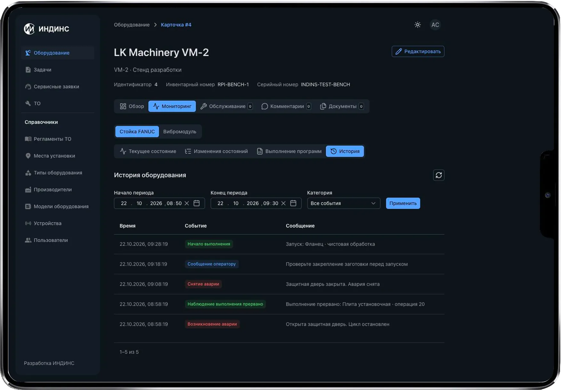Click the Начало выполнения event badge
561x390 pixels.
pyautogui.click(x=209, y=244)
